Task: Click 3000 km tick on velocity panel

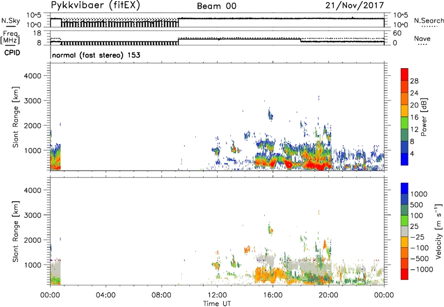Action: click(x=32, y=215)
